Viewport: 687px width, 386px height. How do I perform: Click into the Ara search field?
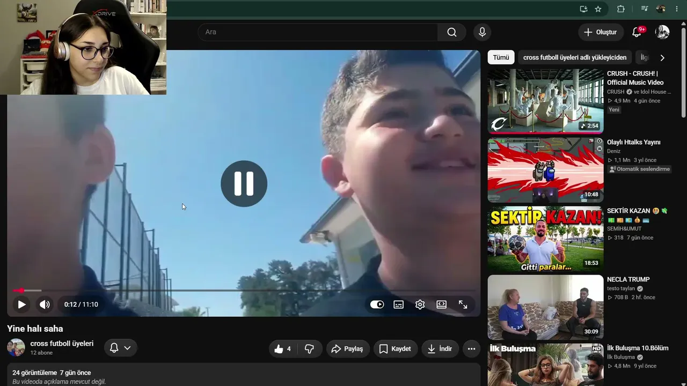point(318,32)
